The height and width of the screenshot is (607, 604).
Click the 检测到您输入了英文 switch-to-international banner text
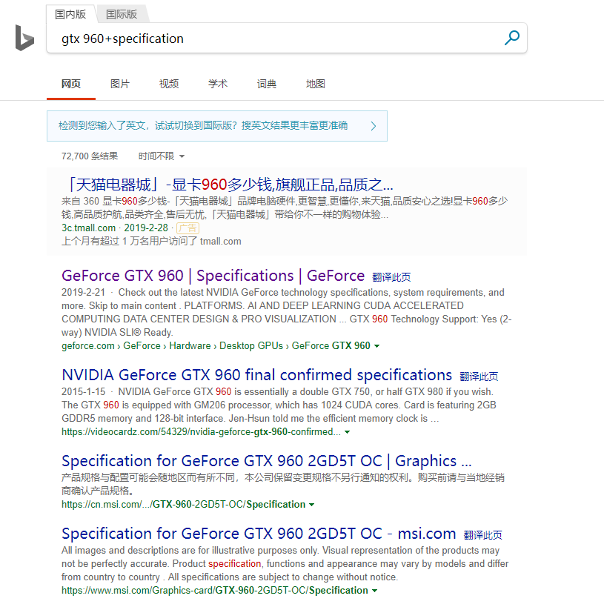203,125
